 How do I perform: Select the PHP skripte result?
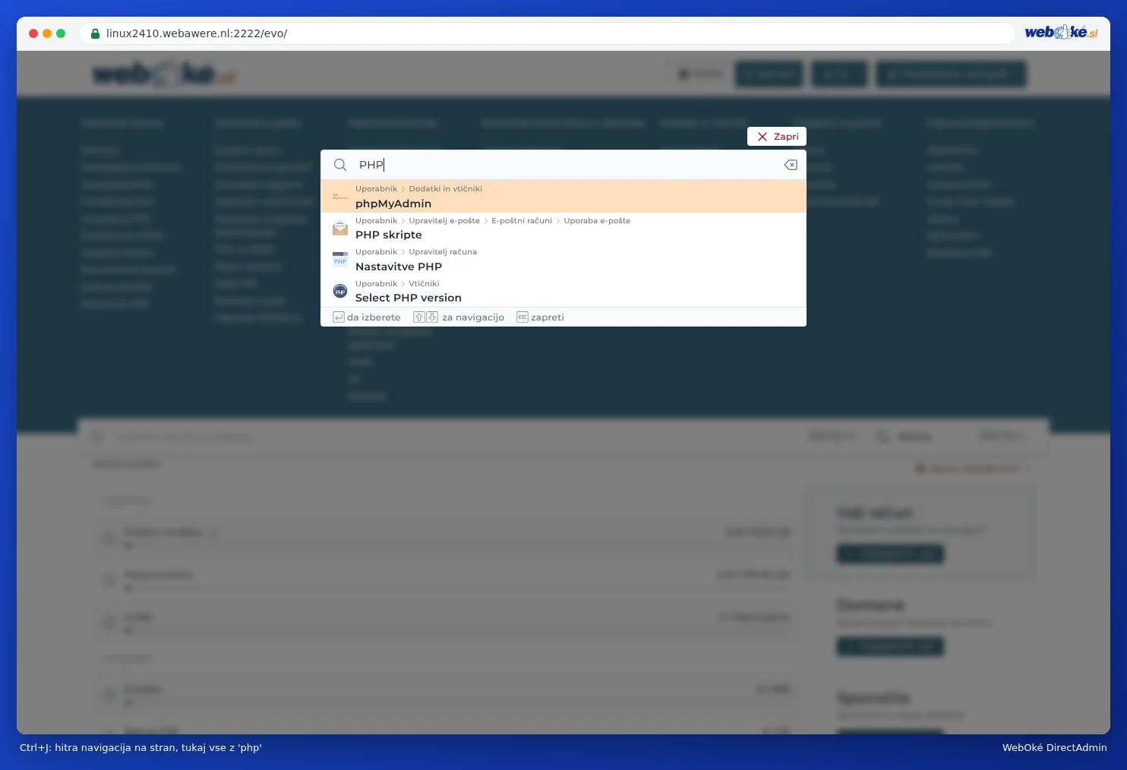(x=563, y=228)
